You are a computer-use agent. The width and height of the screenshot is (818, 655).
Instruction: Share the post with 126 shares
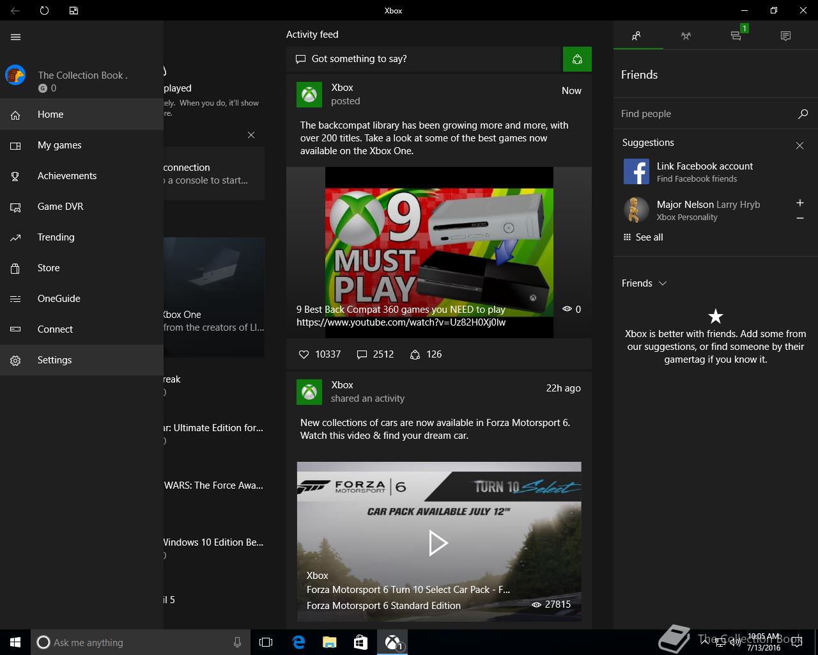pyautogui.click(x=426, y=354)
